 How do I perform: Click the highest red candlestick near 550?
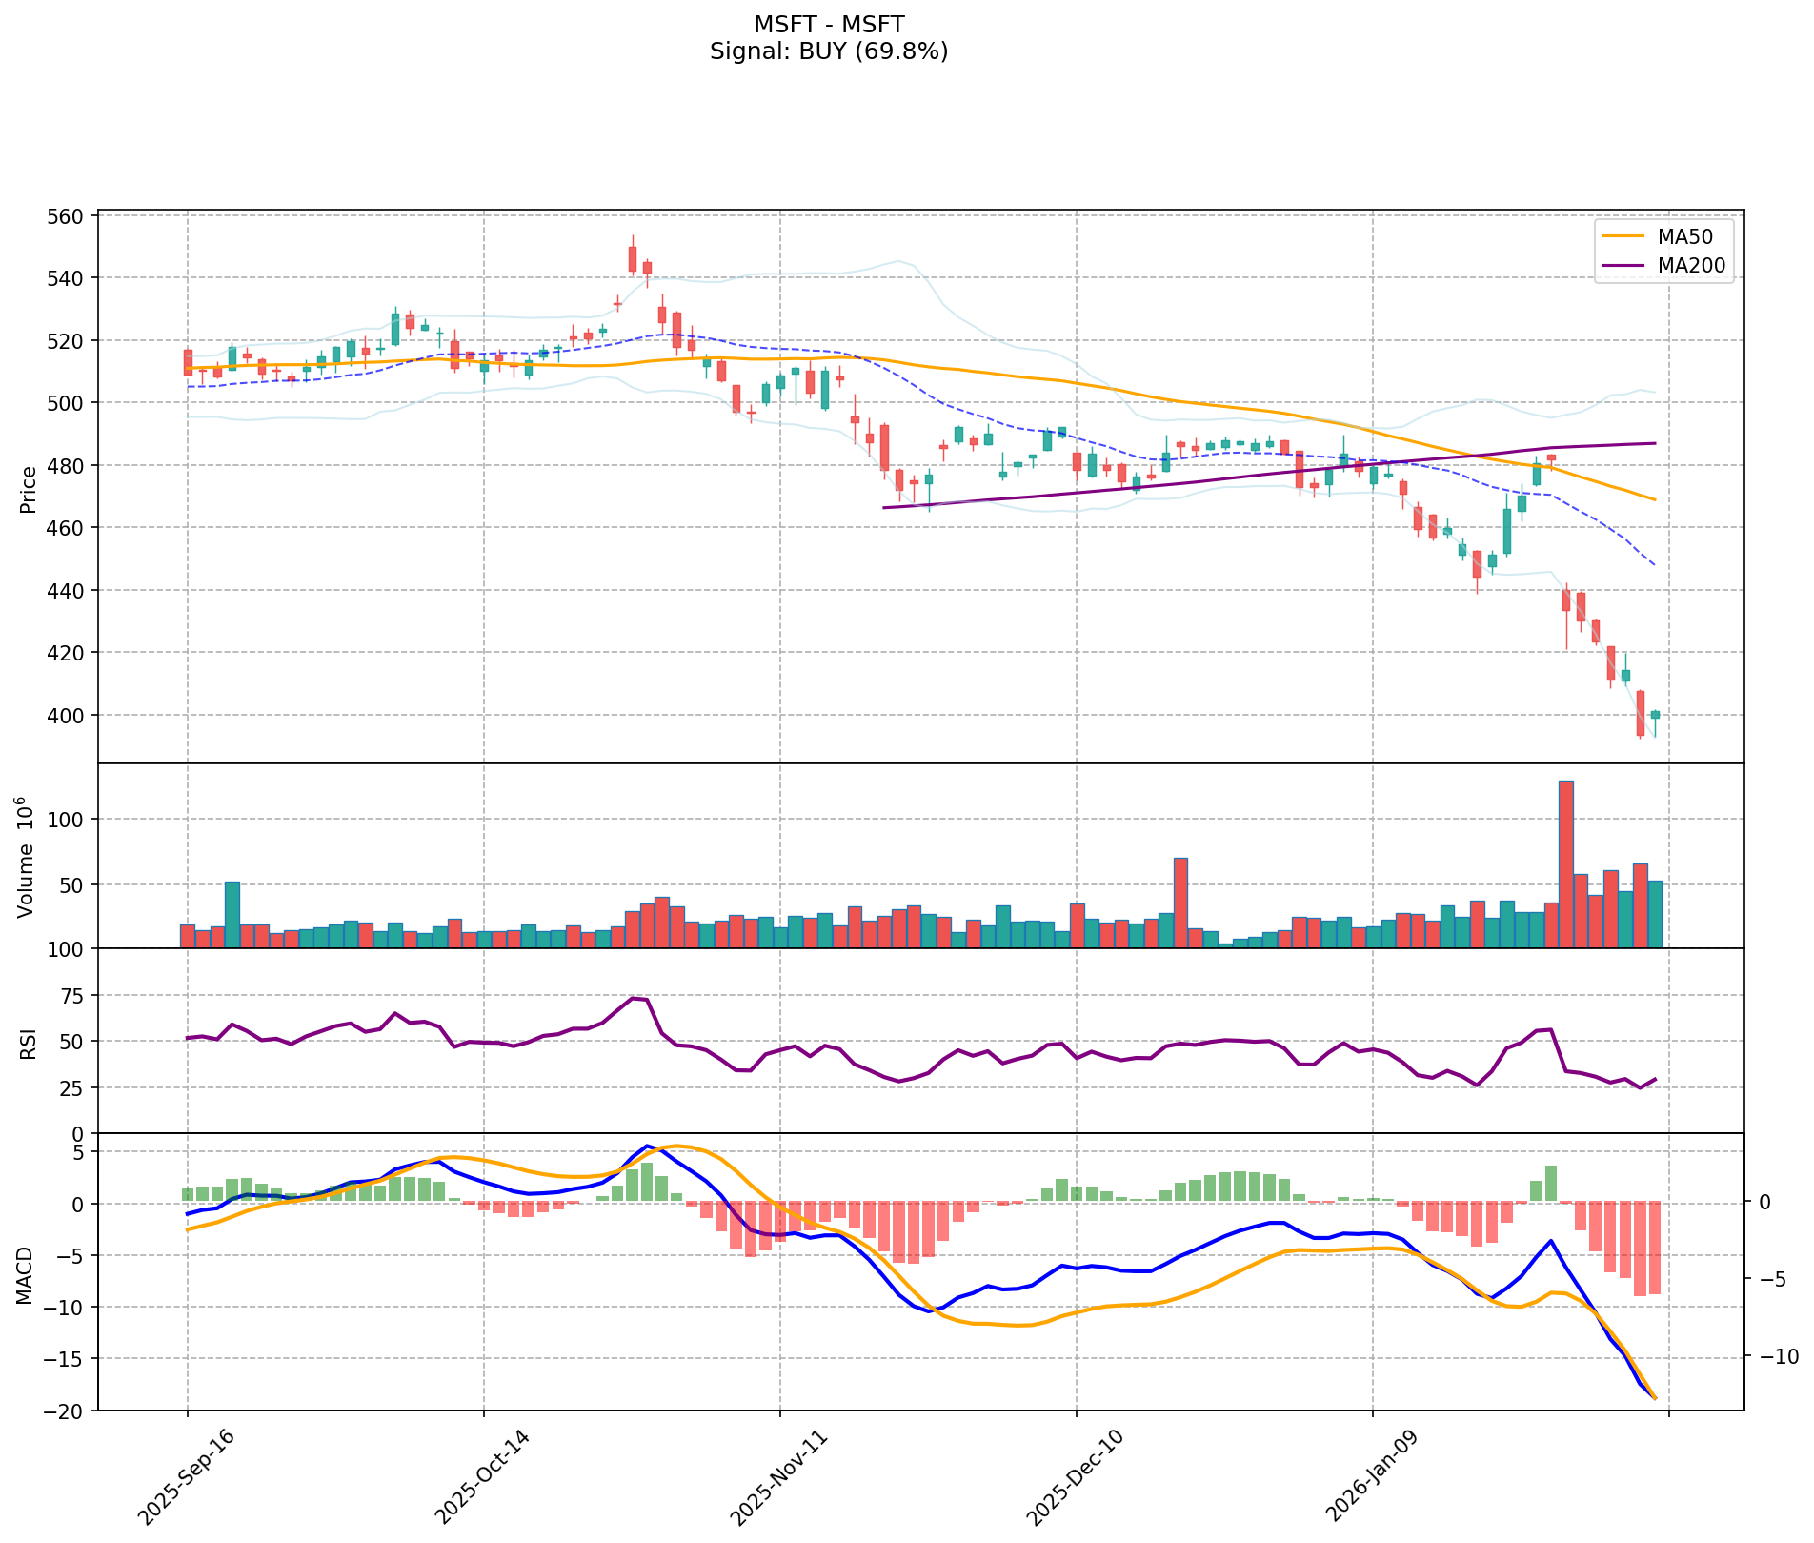632,258
